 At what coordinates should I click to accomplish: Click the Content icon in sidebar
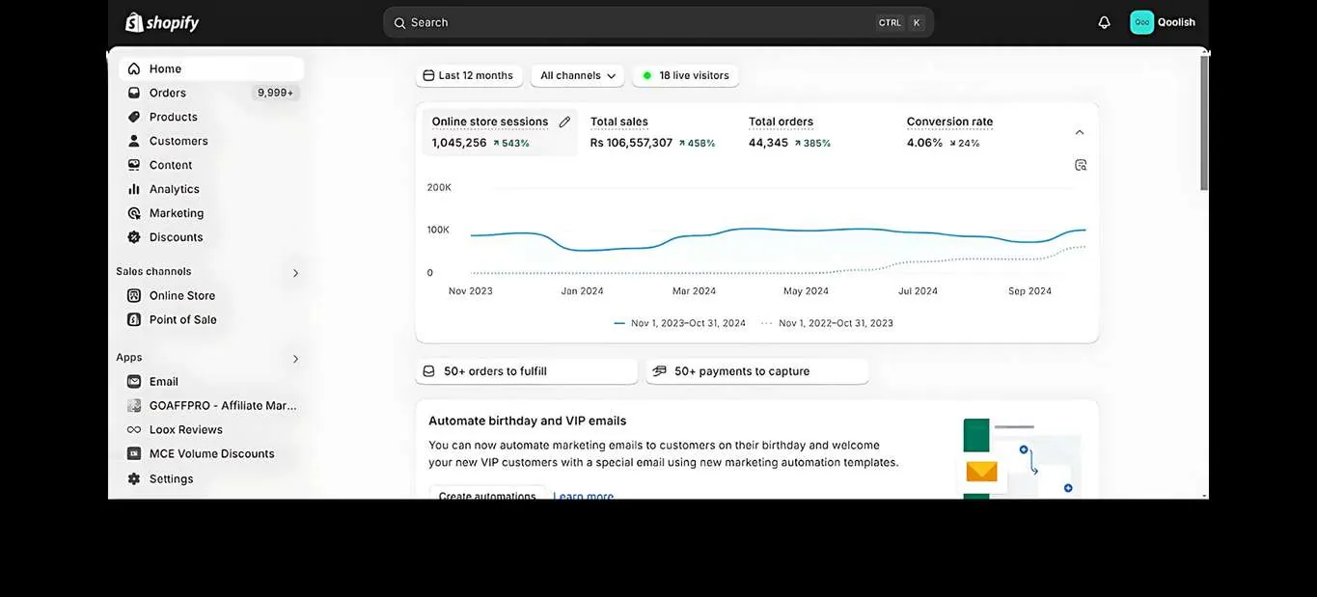(134, 165)
